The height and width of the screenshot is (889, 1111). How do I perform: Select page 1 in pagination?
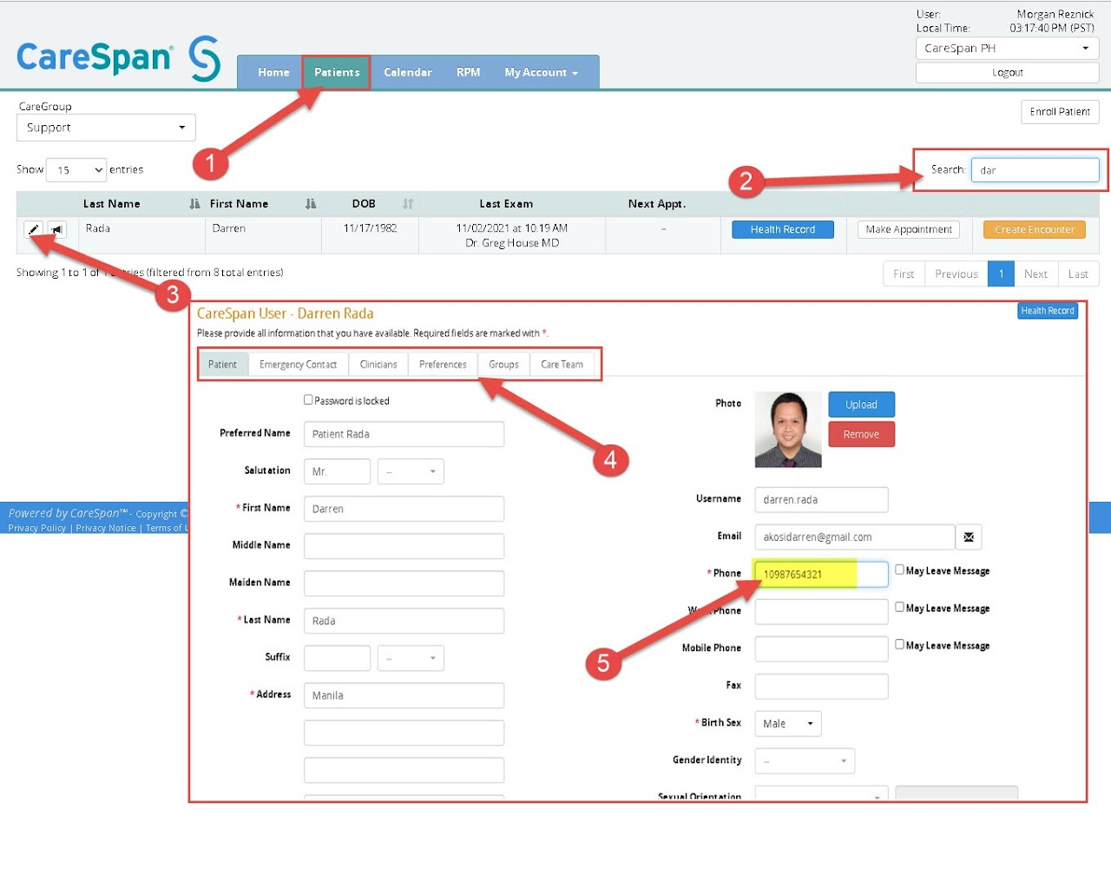(1001, 274)
